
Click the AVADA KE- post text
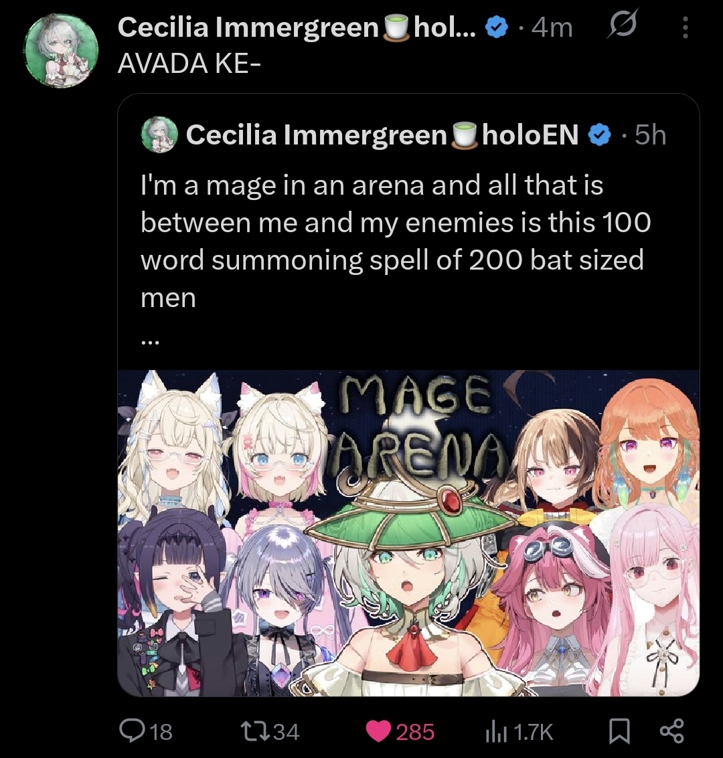click(x=189, y=63)
